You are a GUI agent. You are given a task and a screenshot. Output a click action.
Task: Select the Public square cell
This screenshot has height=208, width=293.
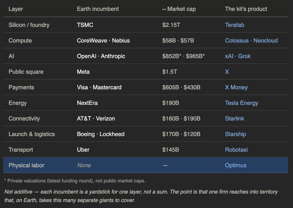pyautogui.click(x=26, y=72)
